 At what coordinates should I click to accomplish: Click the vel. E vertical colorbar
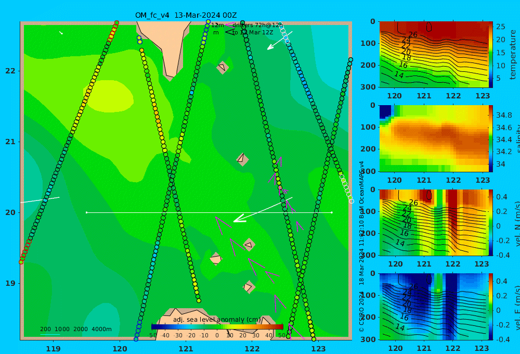[491, 307]
